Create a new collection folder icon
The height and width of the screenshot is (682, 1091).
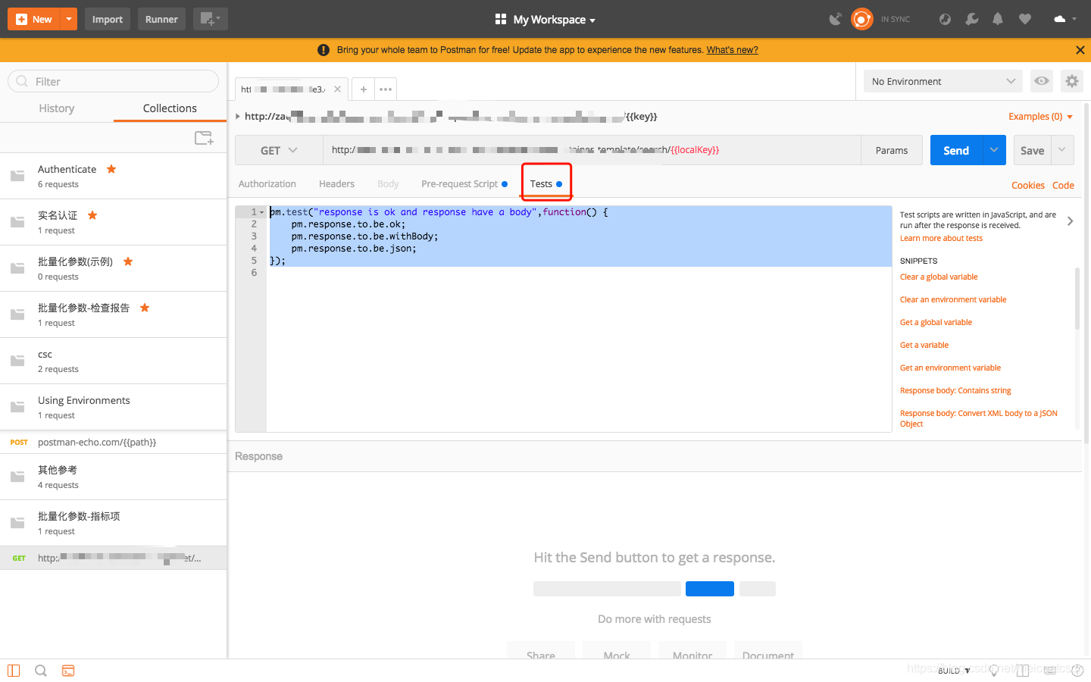point(204,138)
